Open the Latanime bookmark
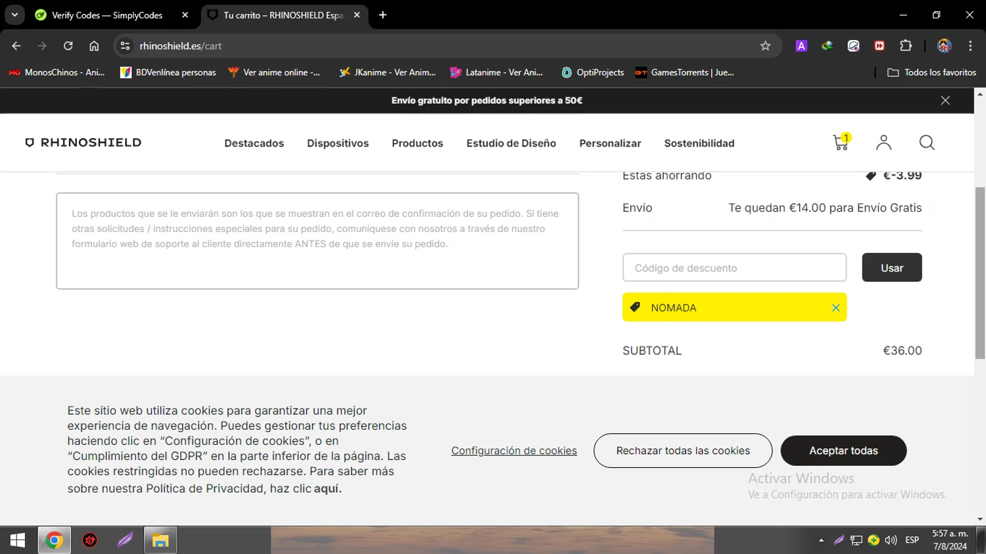This screenshot has width=986, height=554. pos(497,72)
